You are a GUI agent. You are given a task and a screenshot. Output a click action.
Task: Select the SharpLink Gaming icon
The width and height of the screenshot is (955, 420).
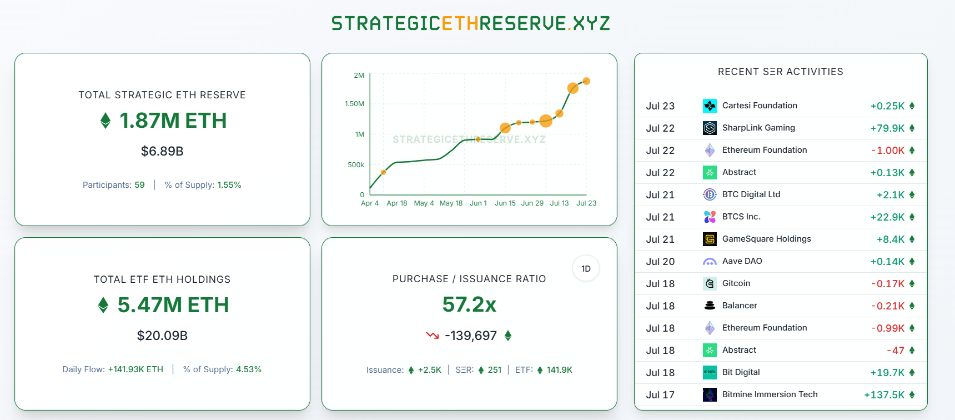tap(709, 127)
